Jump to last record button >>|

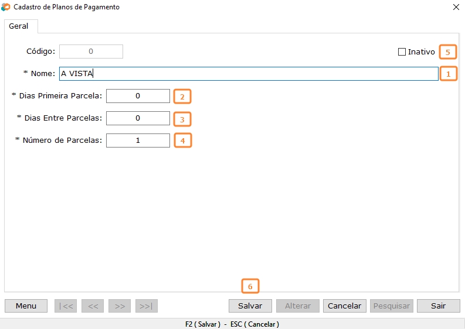(x=147, y=306)
